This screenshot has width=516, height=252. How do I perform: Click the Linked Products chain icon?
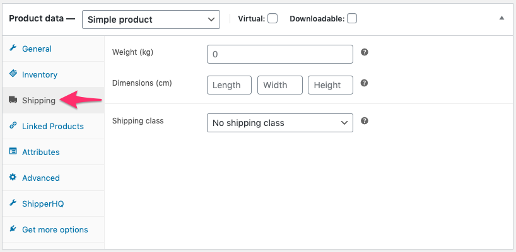point(13,126)
